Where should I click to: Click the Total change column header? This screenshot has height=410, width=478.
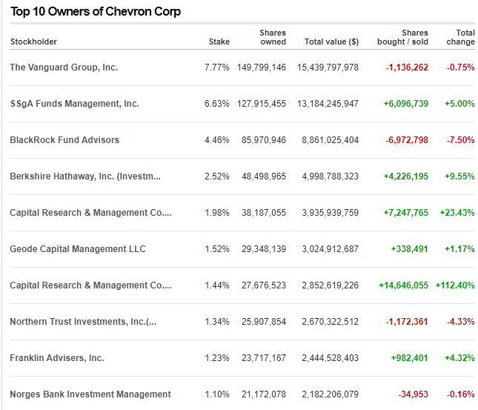pyautogui.click(x=460, y=37)
